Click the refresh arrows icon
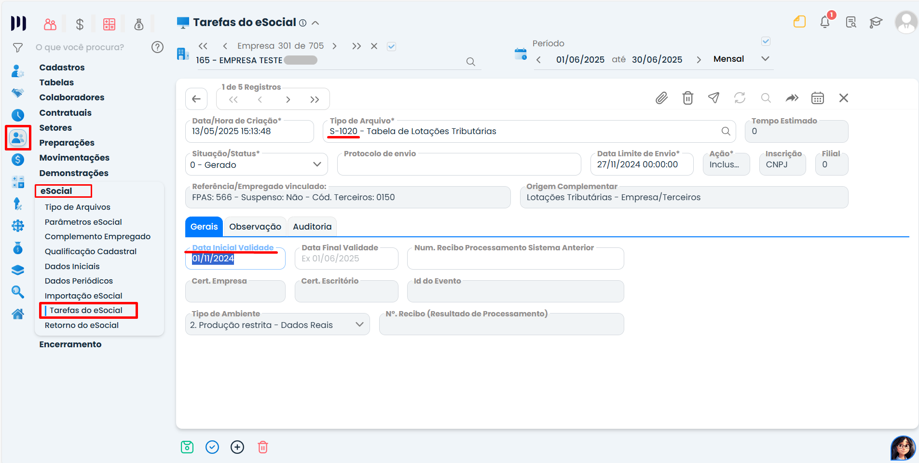The image size is (919, 463). click(x=740, y=98)
